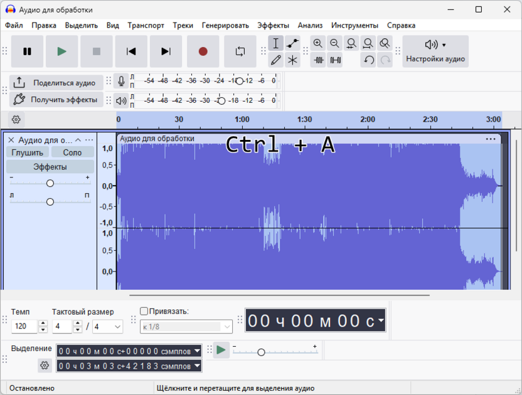Zoom out using the magnifier minus icon
This screenshot has width=522, height=395.
click(334, 43)
